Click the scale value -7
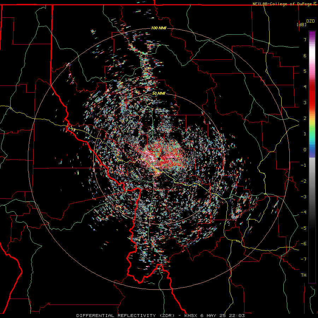The image size is (318, 318). pyautogui.click(x=304, y=259)
